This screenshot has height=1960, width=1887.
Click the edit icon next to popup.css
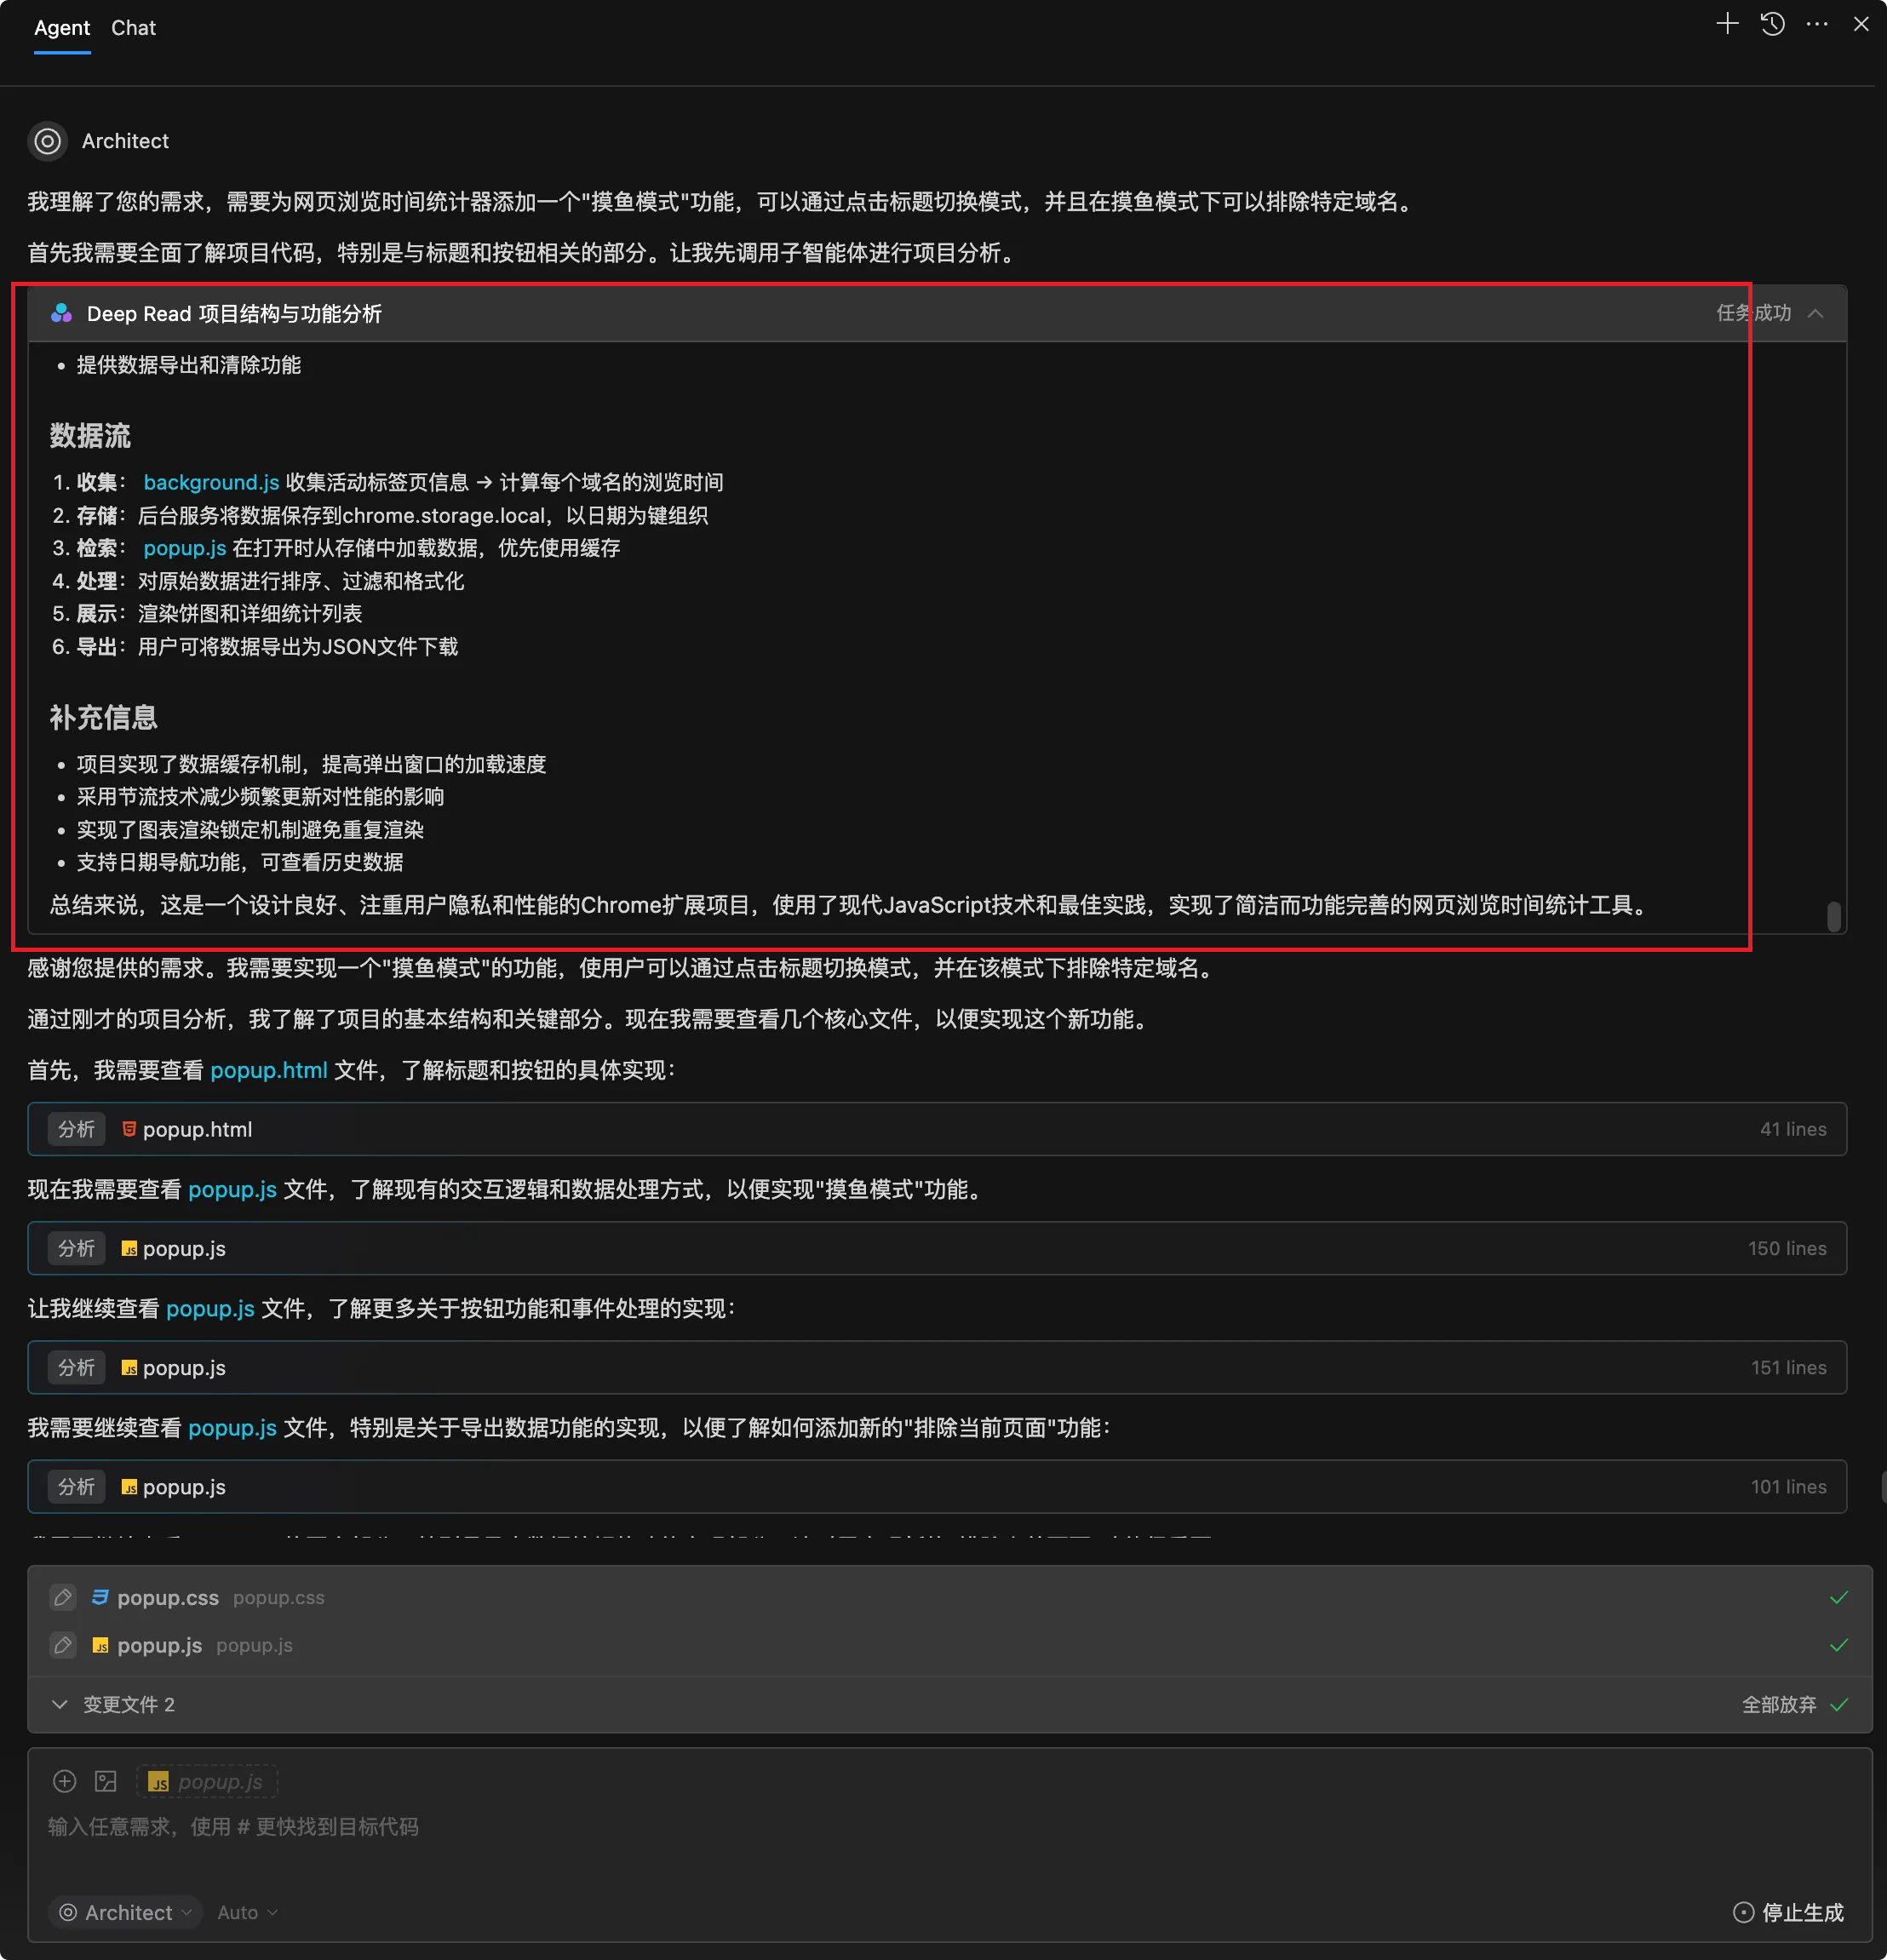pyautogui.click(x=63, y=1597)
